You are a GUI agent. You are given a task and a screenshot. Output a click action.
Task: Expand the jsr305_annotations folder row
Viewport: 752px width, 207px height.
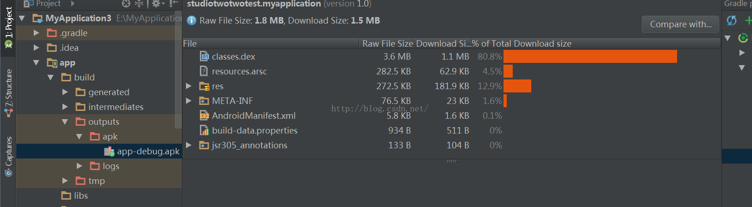(189, 145)
